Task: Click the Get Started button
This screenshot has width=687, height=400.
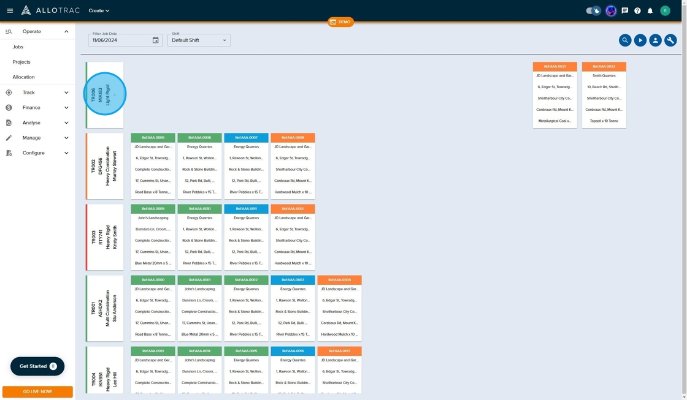Action: coord(37,366)
